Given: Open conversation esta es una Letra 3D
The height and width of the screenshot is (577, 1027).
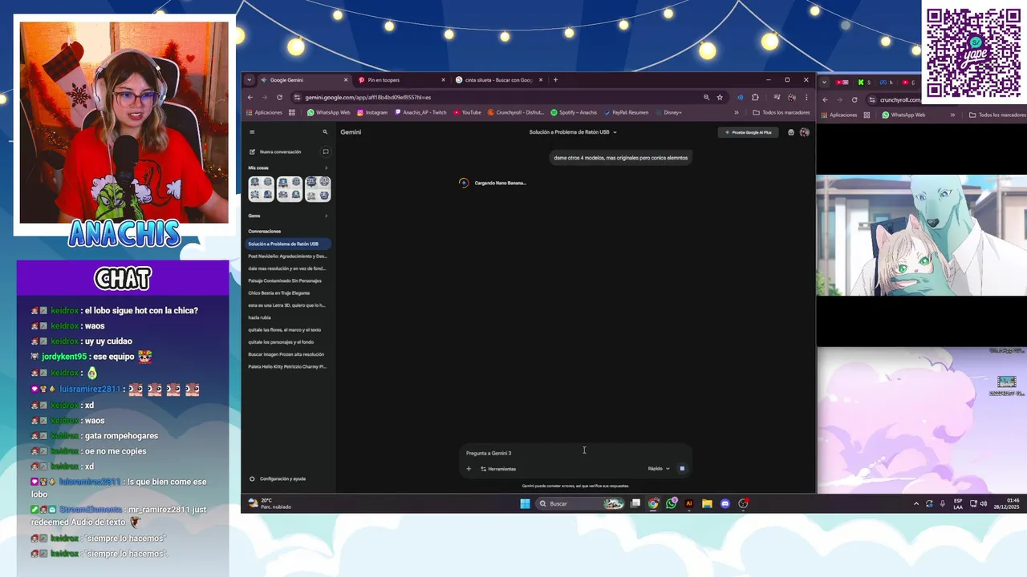Looking at the screenshot, I should coord(288,305).
